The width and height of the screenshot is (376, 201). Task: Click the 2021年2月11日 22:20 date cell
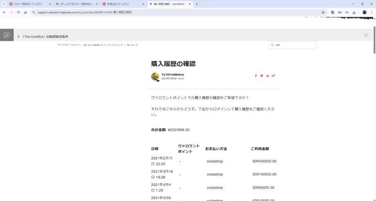pyautogui.click(x=162, y=161)
